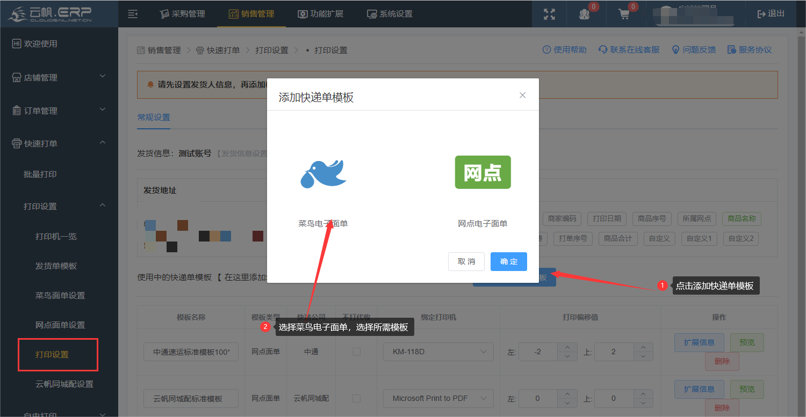The height and width of the screenshot is (417, 806).
Task: Select the green 网点 logo template
Action: point(483,172)
